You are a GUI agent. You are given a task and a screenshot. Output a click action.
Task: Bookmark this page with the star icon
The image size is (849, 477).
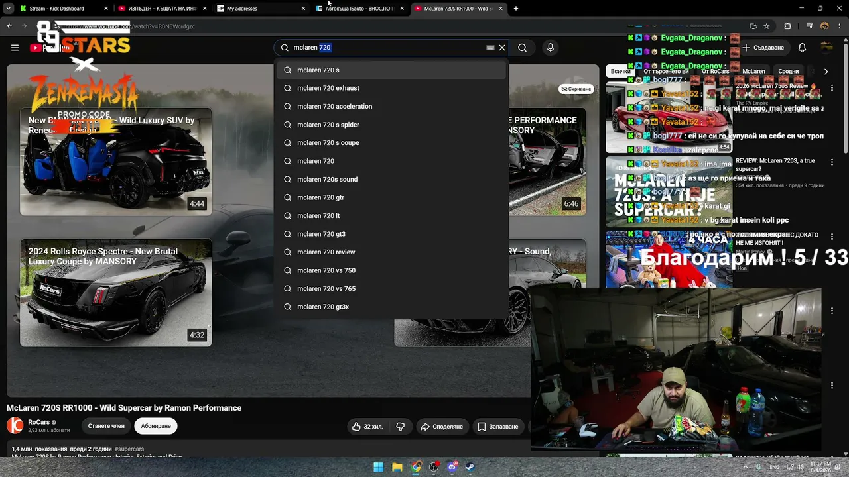pyautogui.click(x=767, y=26)
